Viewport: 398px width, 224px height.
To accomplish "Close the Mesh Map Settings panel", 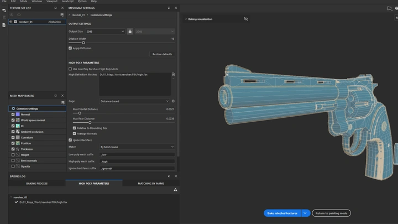I will 176,8.
